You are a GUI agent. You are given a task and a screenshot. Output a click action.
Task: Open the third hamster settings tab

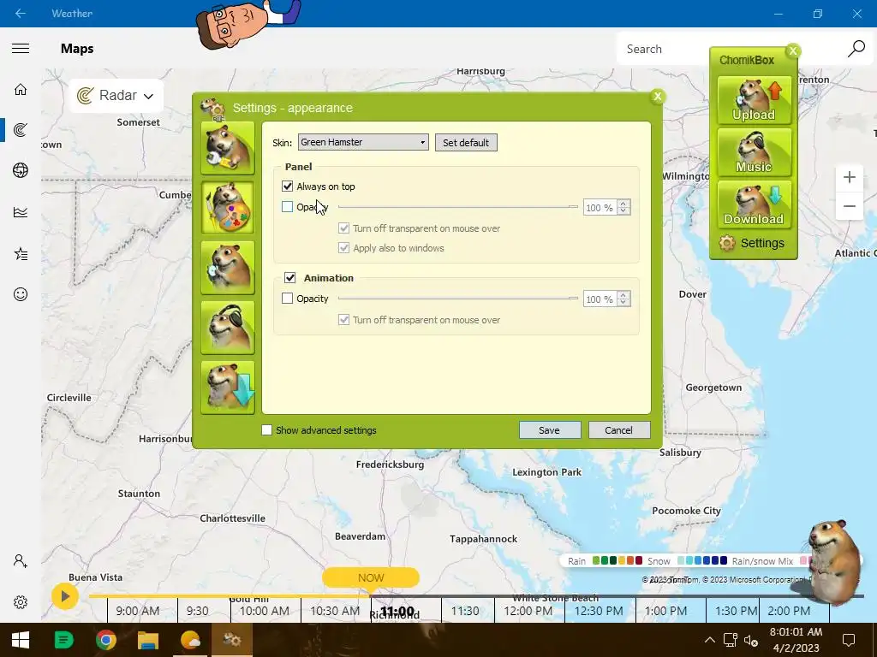pos(228,268)
